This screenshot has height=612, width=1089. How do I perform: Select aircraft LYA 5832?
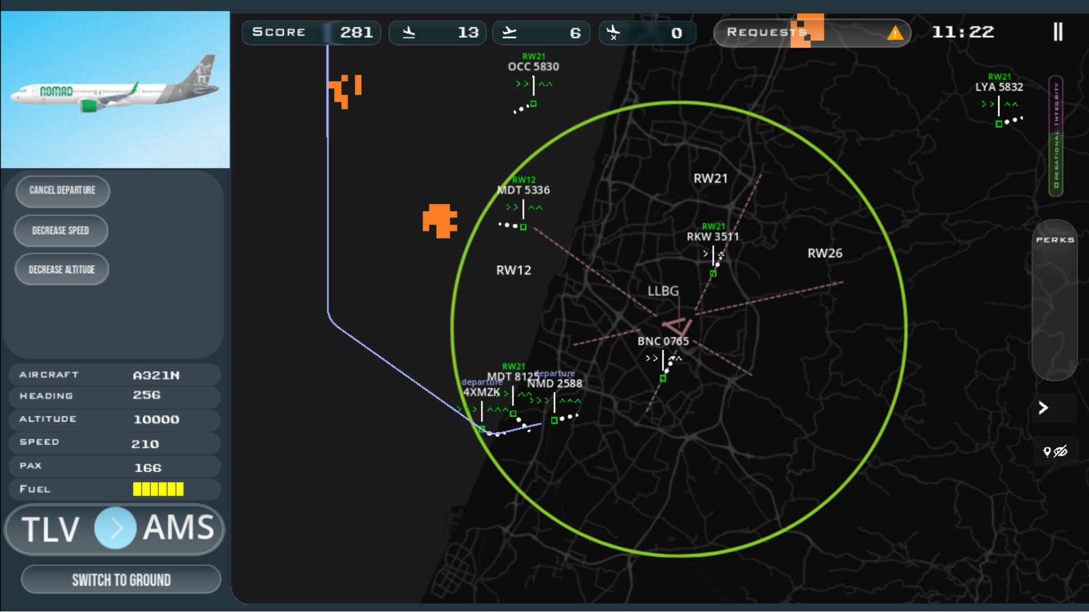(x=999, y=87)
